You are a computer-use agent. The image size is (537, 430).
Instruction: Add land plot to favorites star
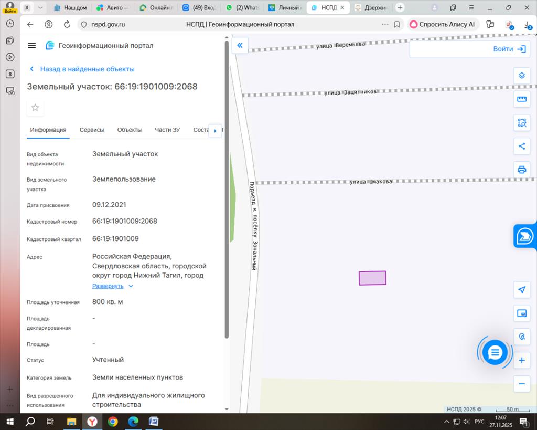click(x=35, y=108)
